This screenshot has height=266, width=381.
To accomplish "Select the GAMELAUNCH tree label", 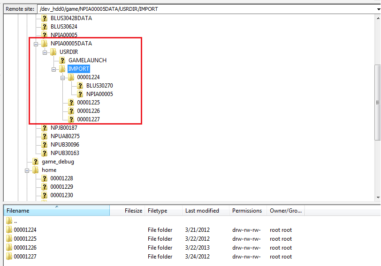I will [x=87, y=60].
